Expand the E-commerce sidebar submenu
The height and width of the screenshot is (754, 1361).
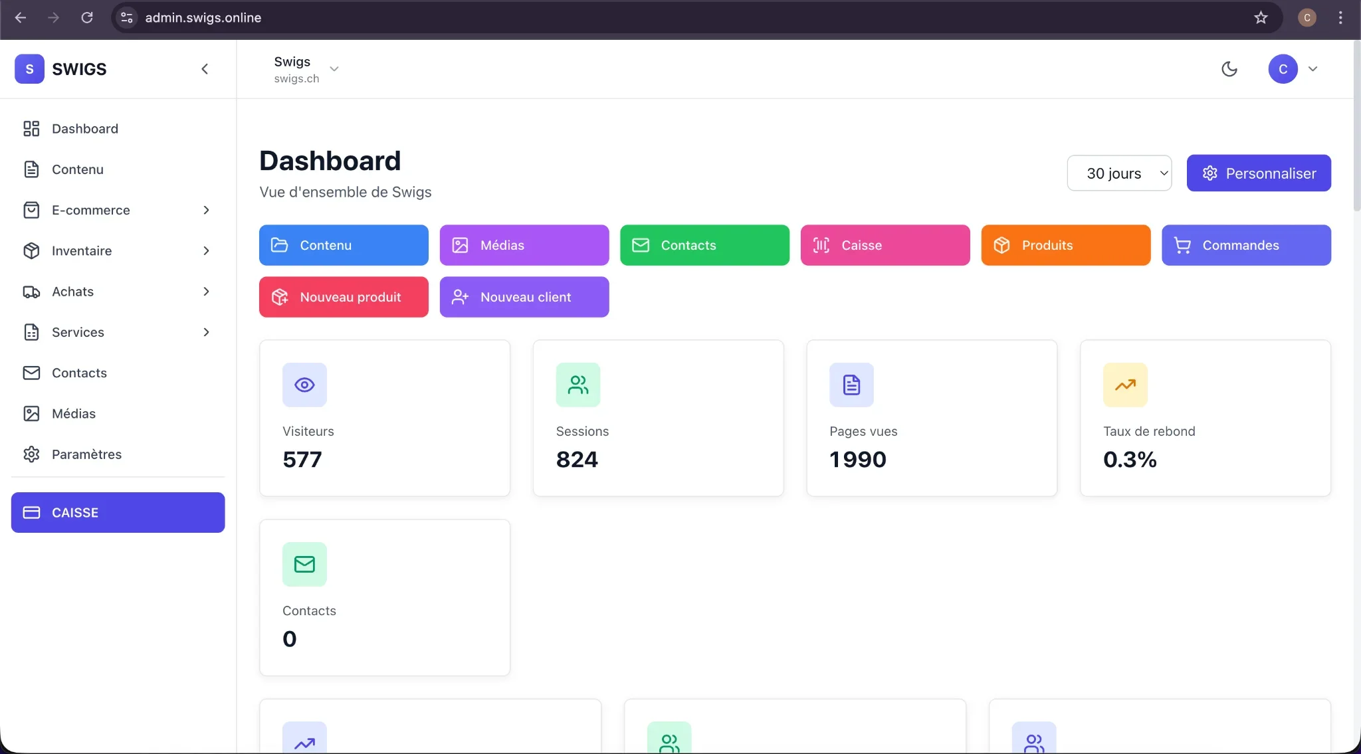coord(206,210)
